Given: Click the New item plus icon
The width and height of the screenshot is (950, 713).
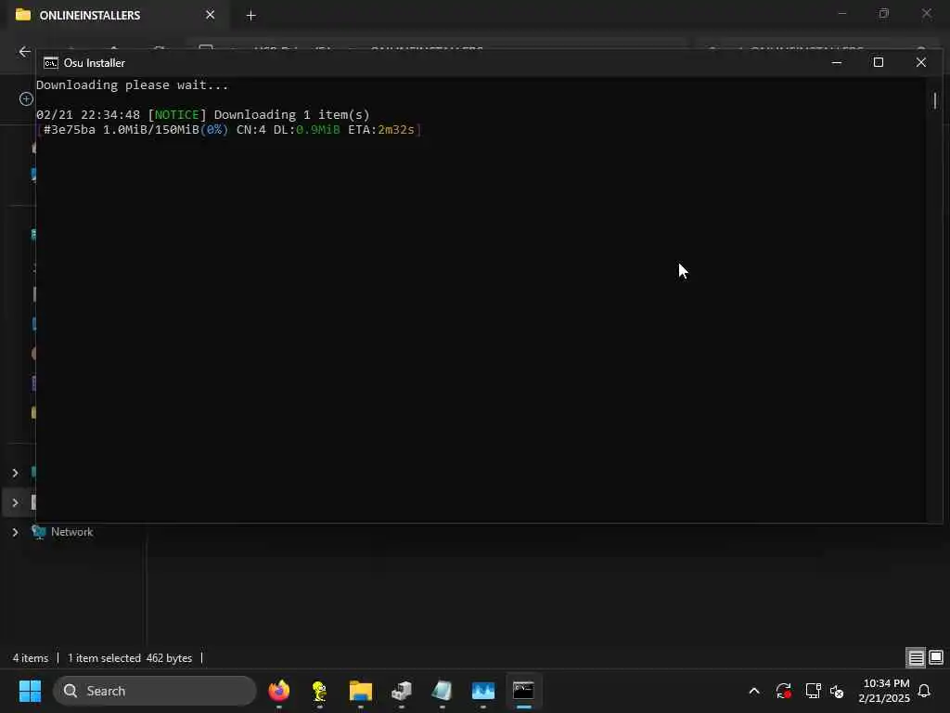Looking at the screenshot, I should point(26,98).
